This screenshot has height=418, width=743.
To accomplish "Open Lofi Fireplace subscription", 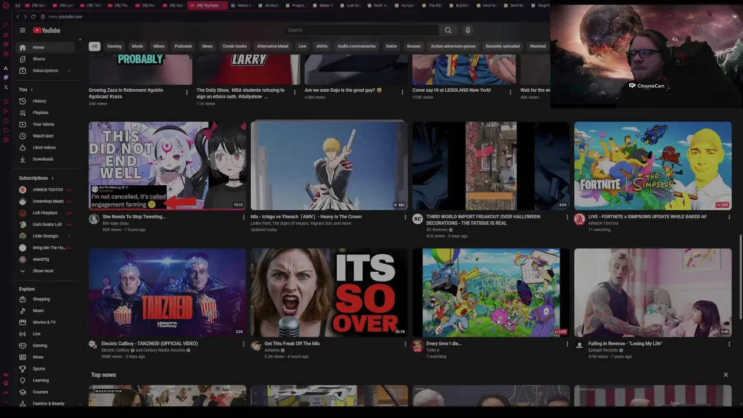I will tap(46, 213).
